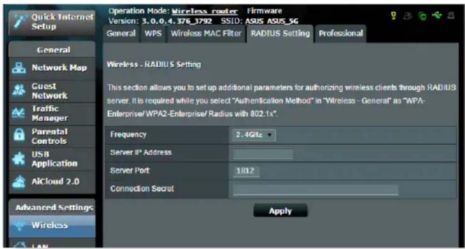The width and height of the screenshot is (465, 249).
Task: Click the Parental Controls padlock icon
Action: click(x=19, y=136)
